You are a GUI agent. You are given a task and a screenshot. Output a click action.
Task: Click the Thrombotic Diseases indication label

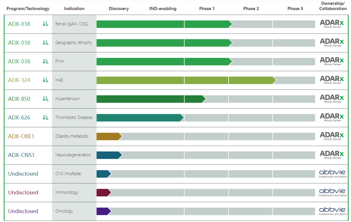click(x=74, y=118)
